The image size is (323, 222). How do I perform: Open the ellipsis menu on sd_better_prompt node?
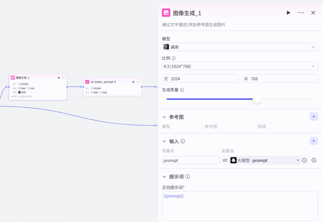click(x=138, y=82)
